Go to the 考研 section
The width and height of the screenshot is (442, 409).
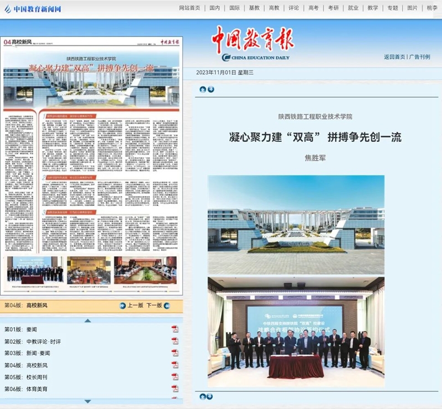click(333, 8)
